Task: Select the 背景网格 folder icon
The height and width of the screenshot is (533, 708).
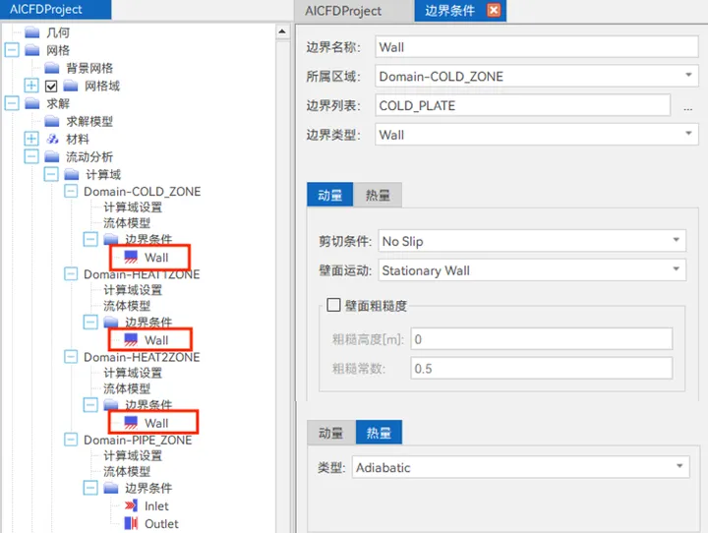Action: 52,68
